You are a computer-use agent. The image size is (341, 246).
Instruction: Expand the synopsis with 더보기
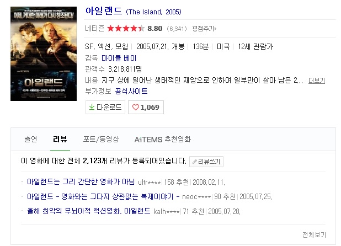point(317,81)
